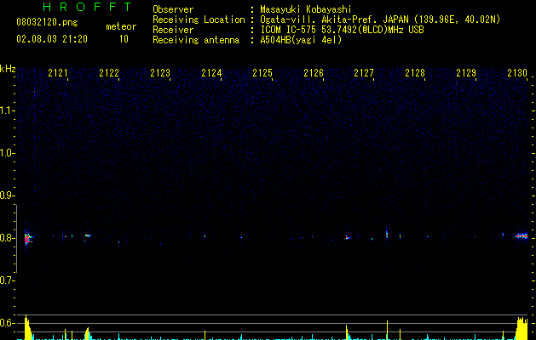This screenshot has height=340, width=536.
Task: Click the meteor count value 10
Action: (x=124, y=39)
